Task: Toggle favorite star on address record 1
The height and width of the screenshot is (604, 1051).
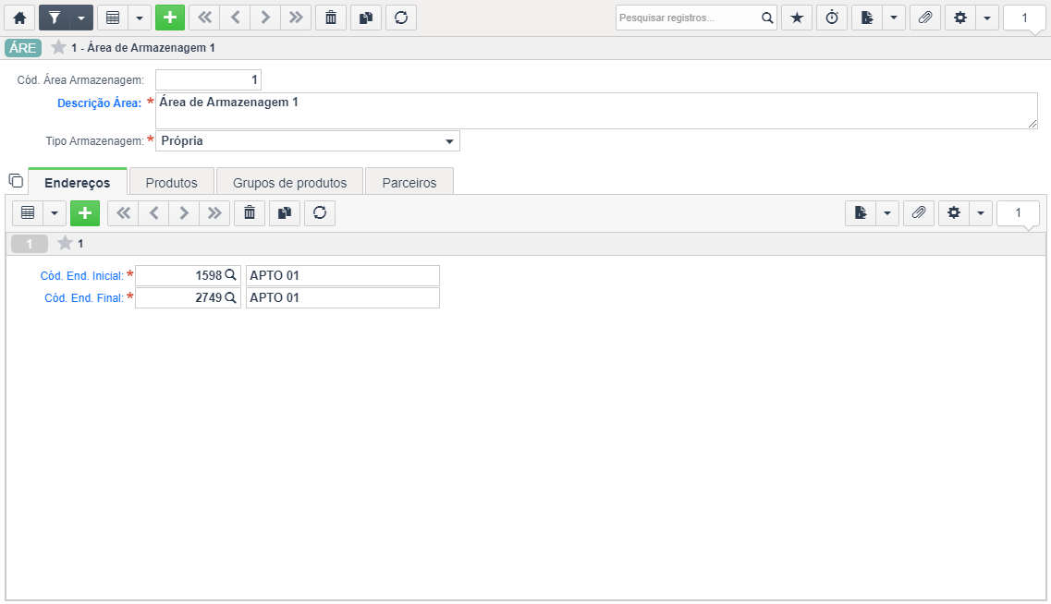Action: 65,243
